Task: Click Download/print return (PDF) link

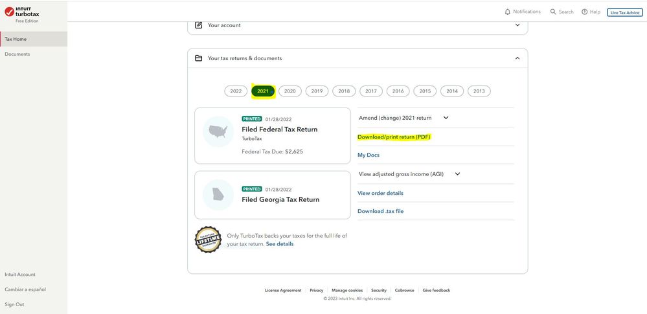Action: click(394, 137)
